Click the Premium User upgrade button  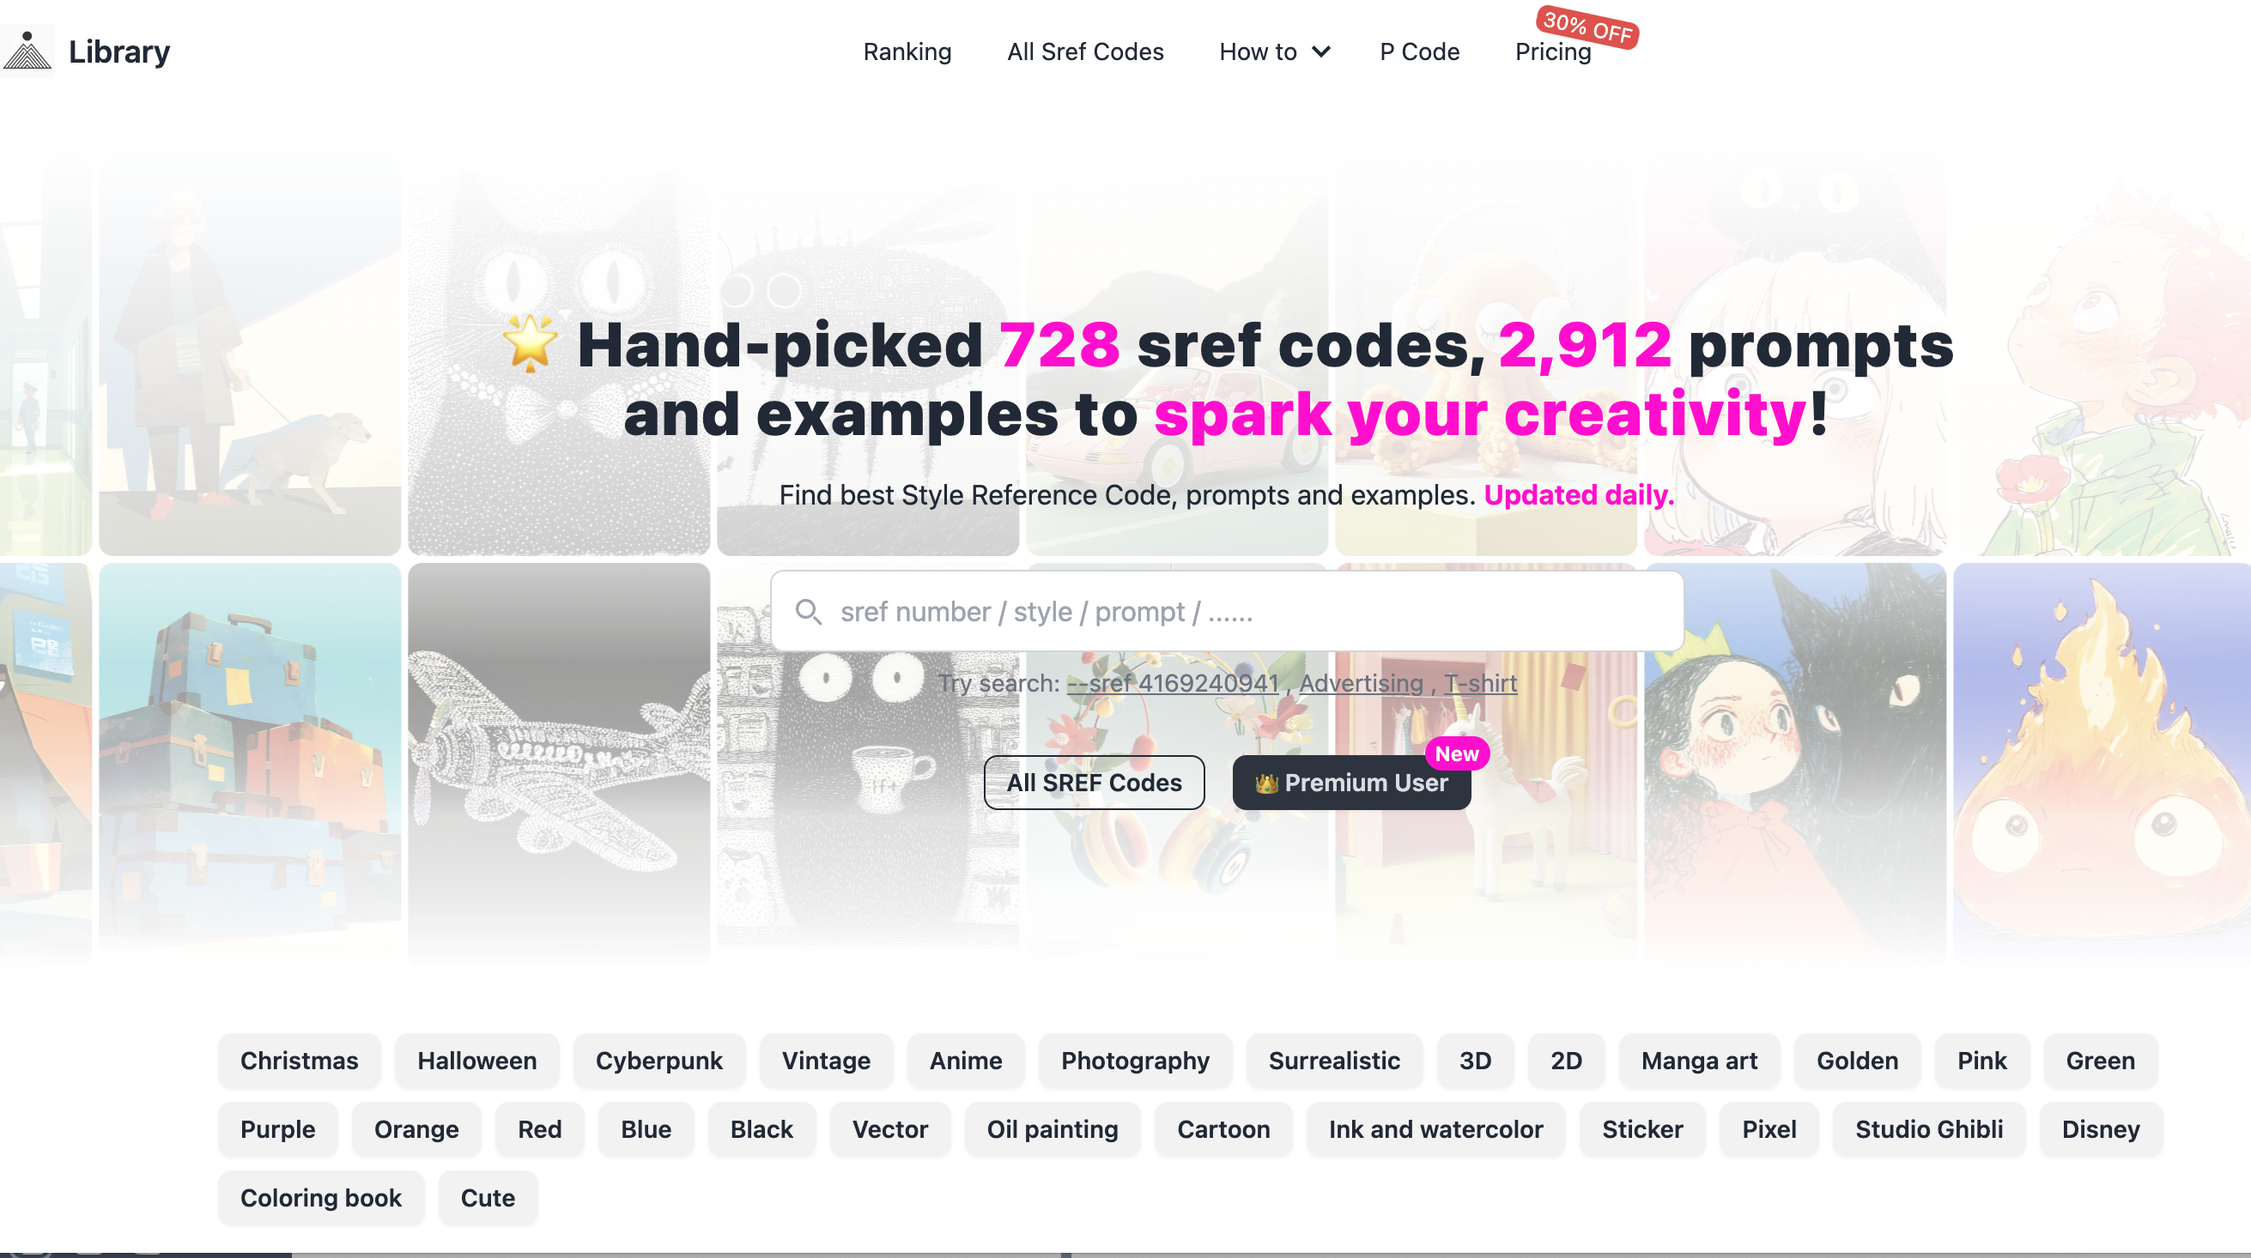click(1350, 782)
